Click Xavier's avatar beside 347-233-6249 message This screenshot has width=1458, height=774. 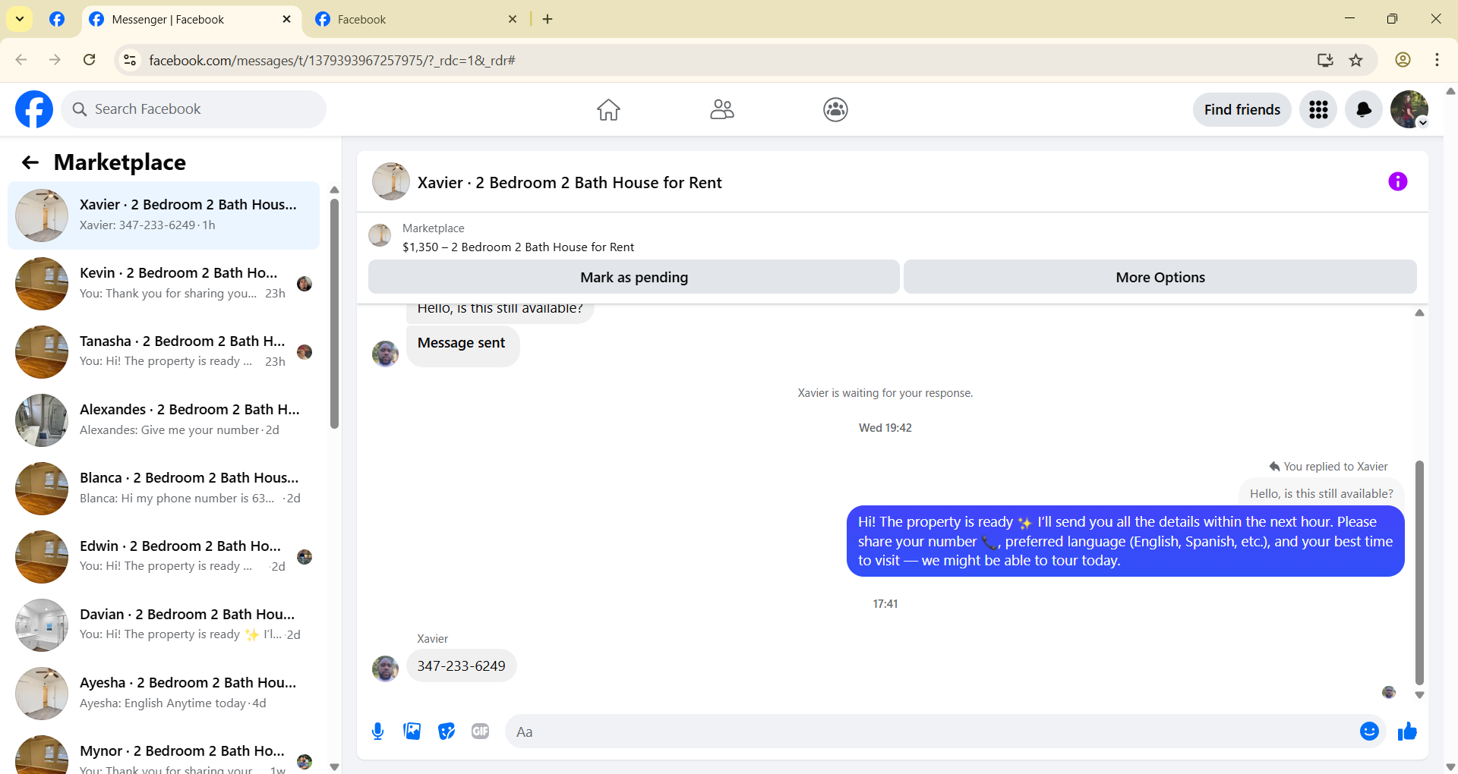pyautogui.click(x=385, y=669)
